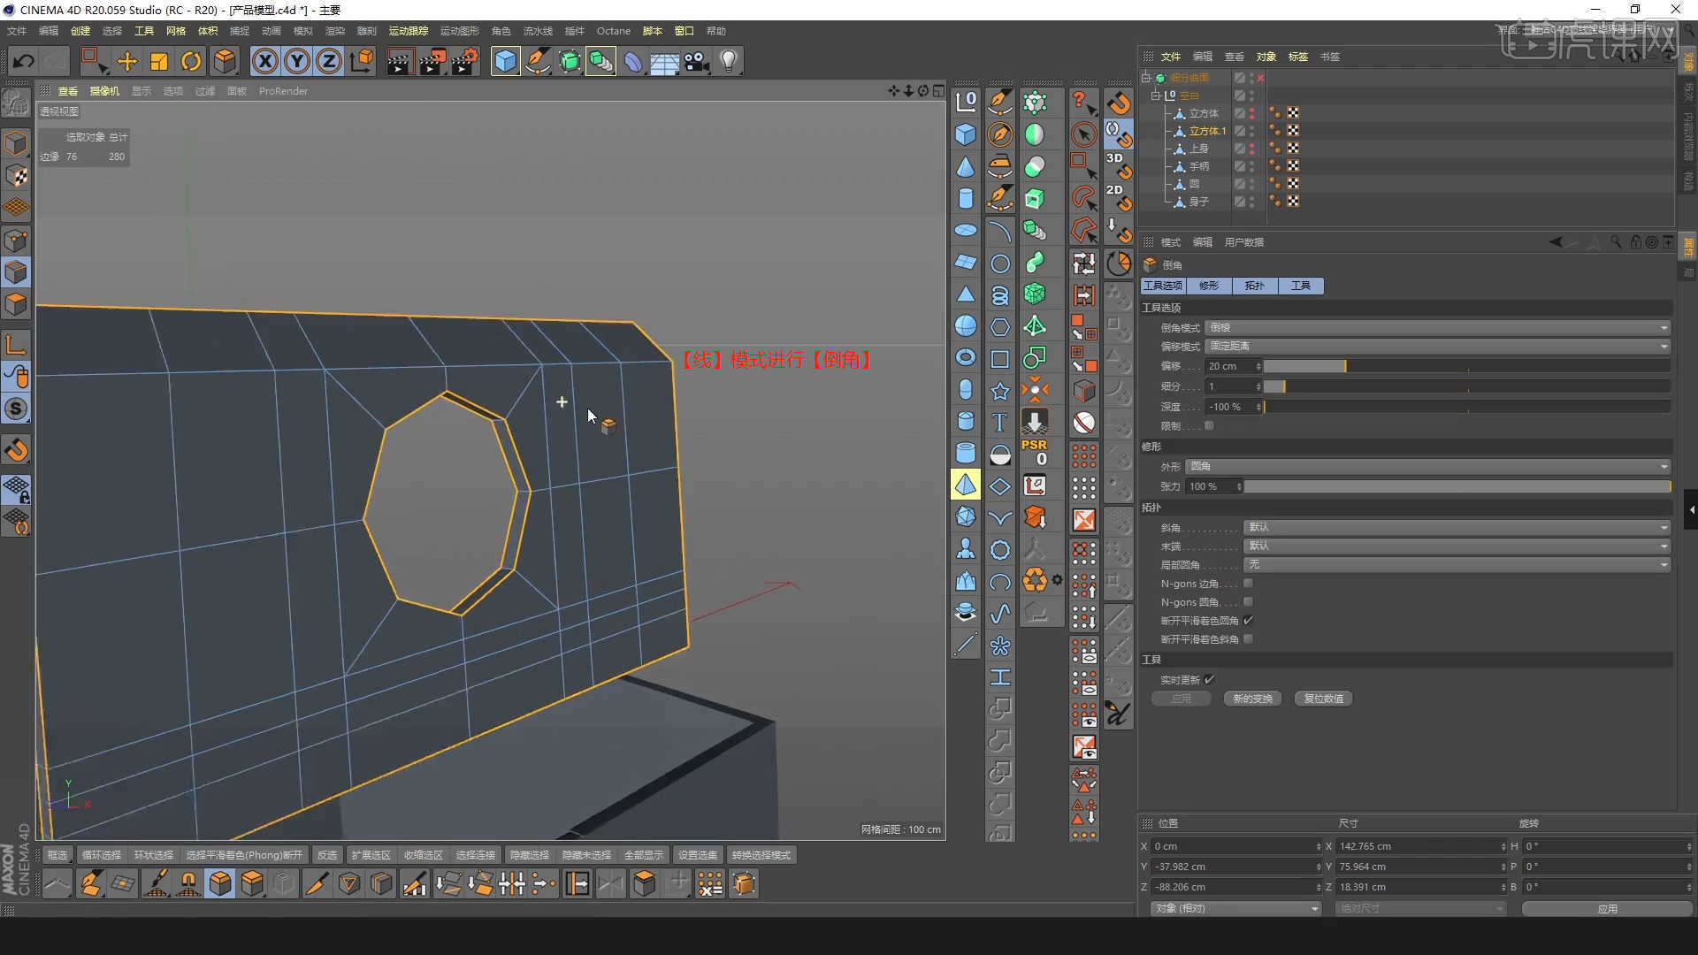Switch to polygon mode in left toolbar
Image resolution: width=1698 pixels, height=955 pixels.
[x=16, y=303]
